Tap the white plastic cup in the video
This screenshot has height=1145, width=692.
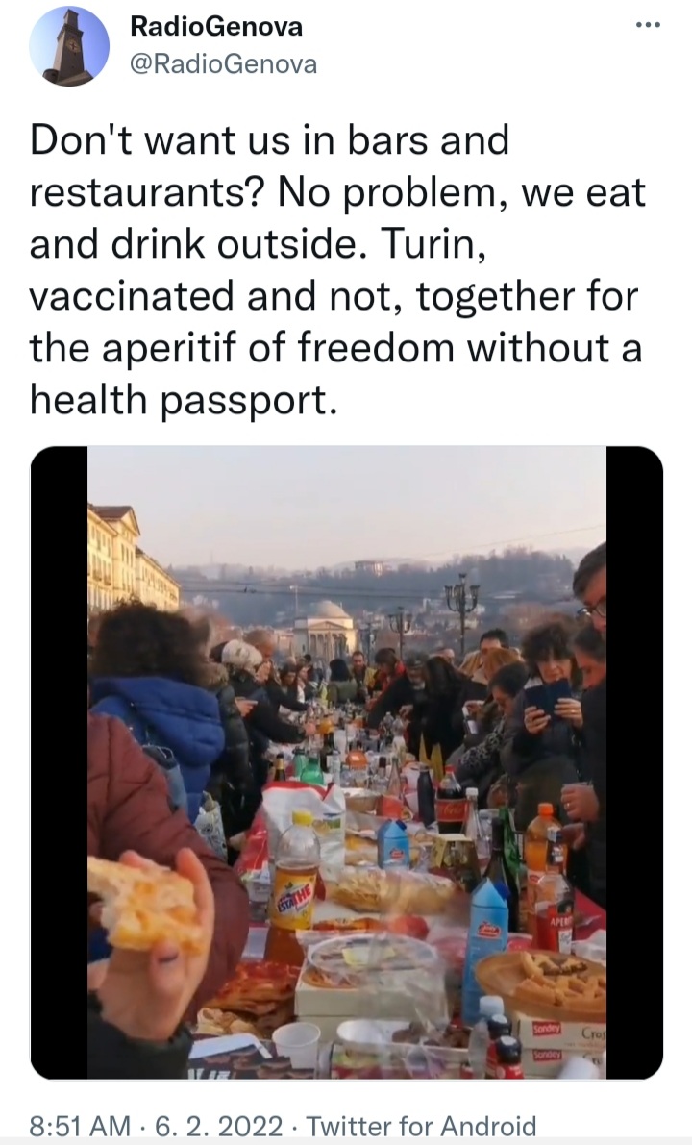(x=295, y=1043)
